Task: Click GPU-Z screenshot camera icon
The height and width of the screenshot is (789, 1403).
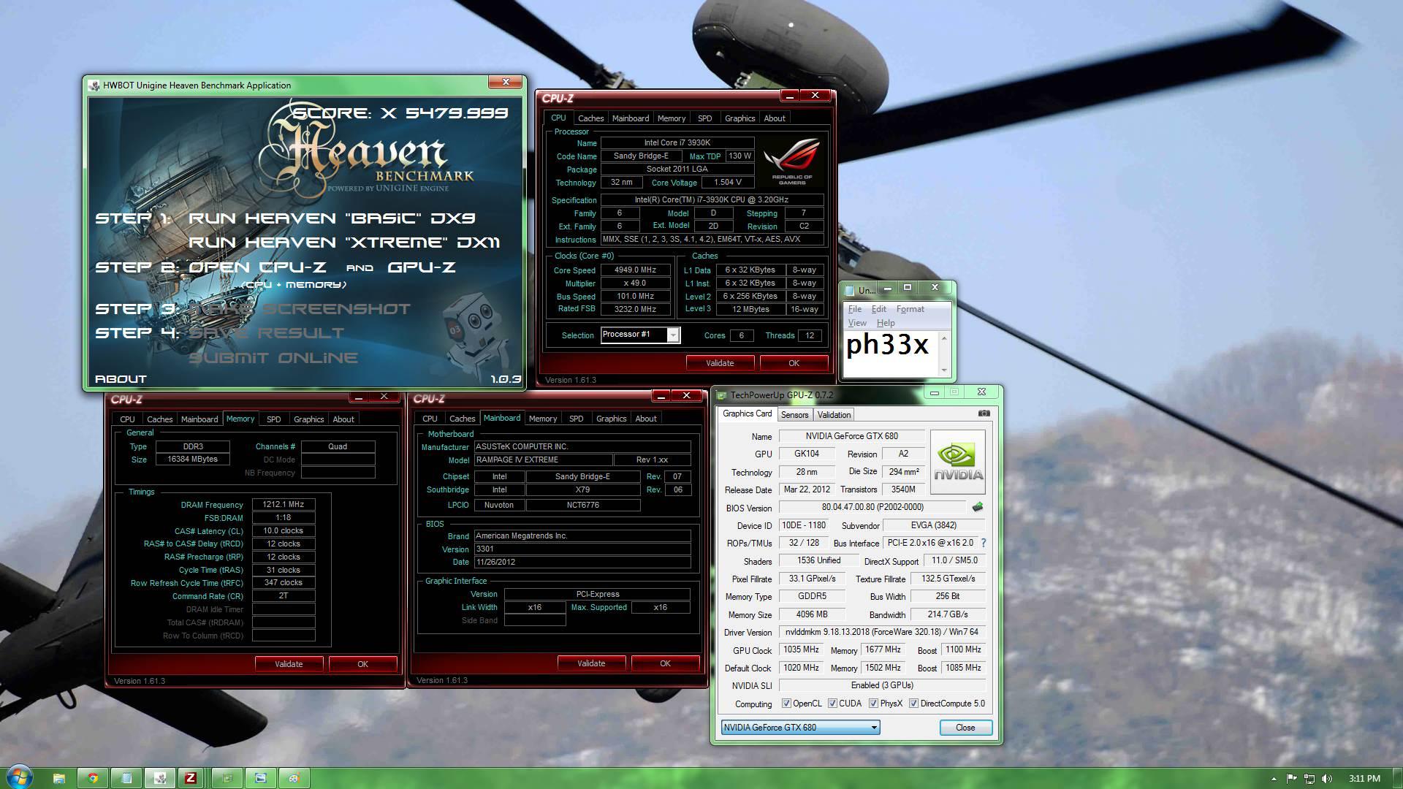Action: 984,413
